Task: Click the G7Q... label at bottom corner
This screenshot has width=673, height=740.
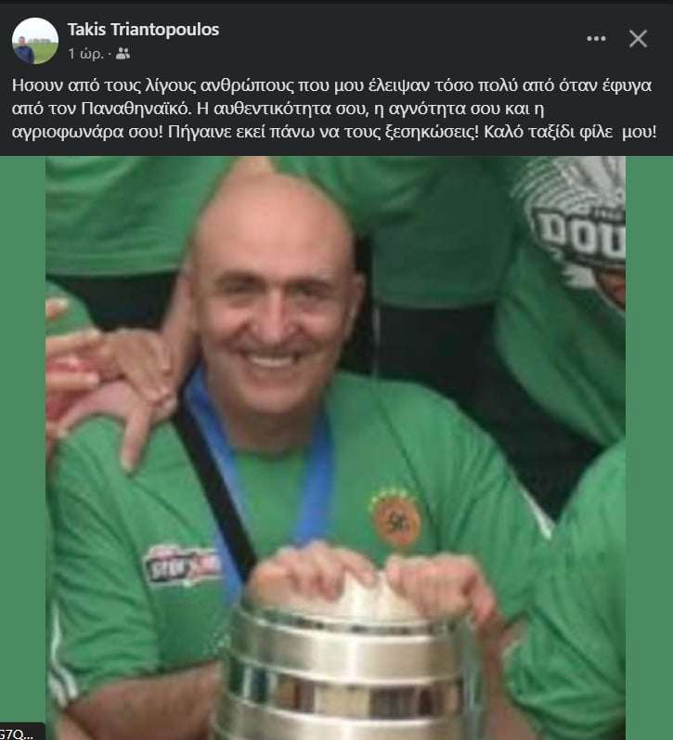Action: click(17, 734)
